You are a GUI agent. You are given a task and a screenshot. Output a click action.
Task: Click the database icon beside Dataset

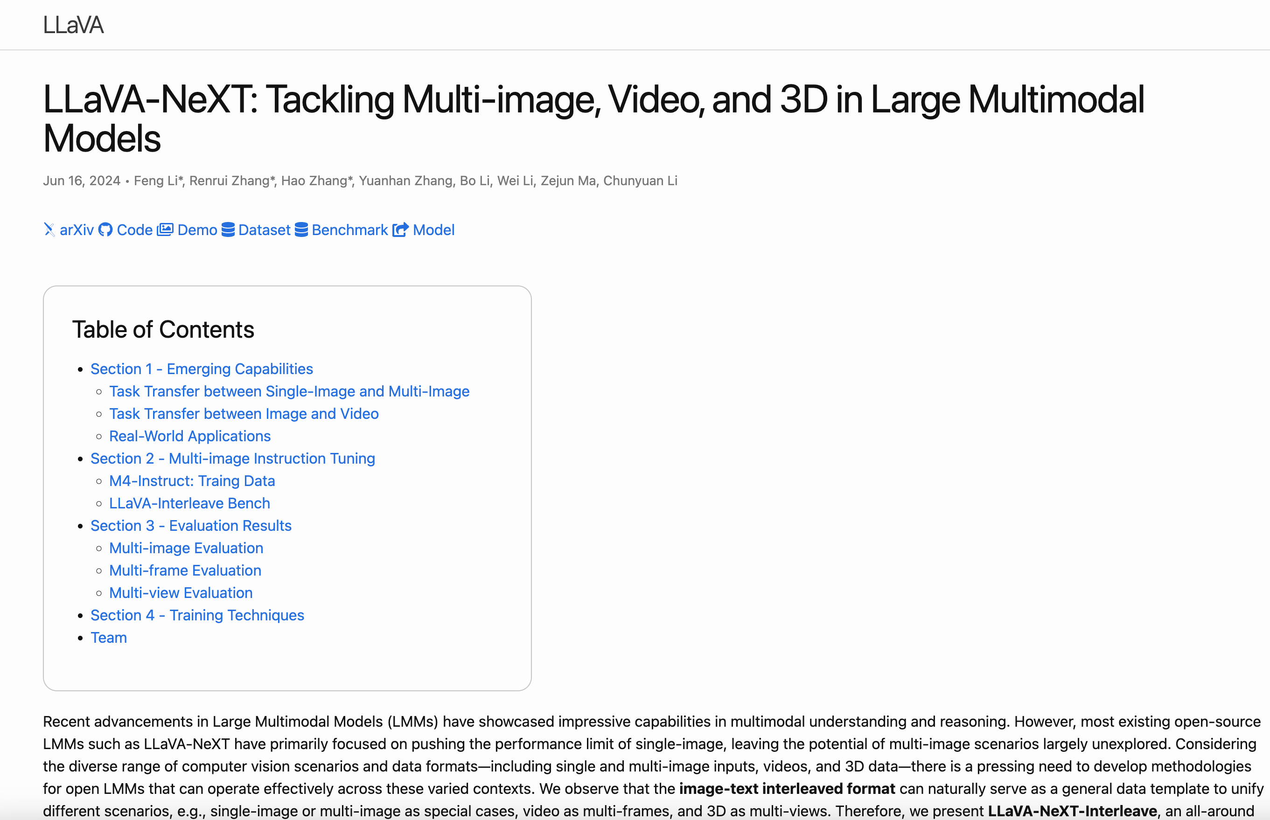(x=228, y=229)
